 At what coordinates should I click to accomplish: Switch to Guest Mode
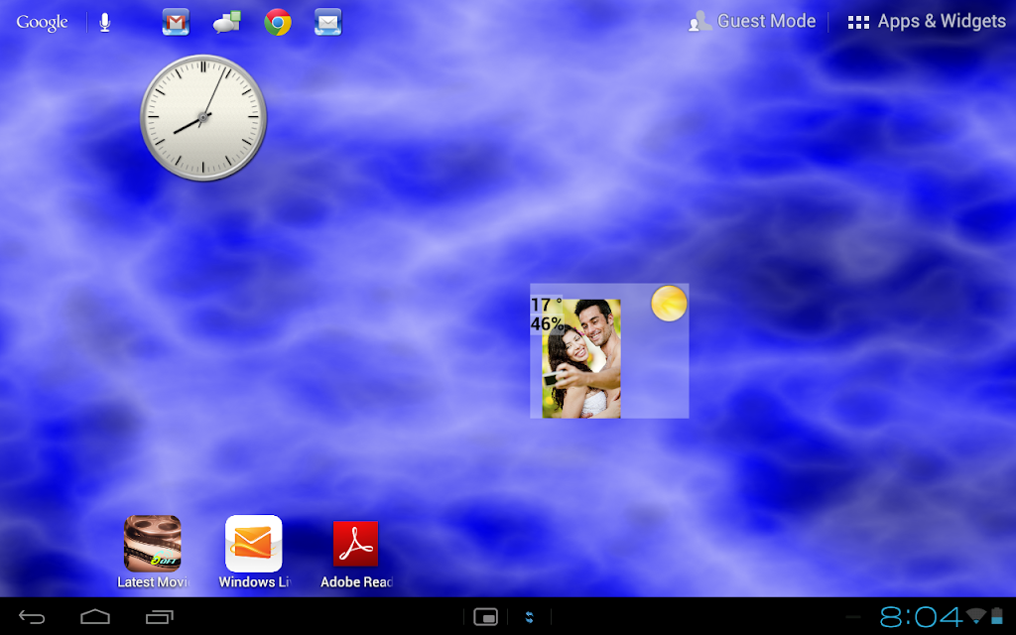coord(752,22)
